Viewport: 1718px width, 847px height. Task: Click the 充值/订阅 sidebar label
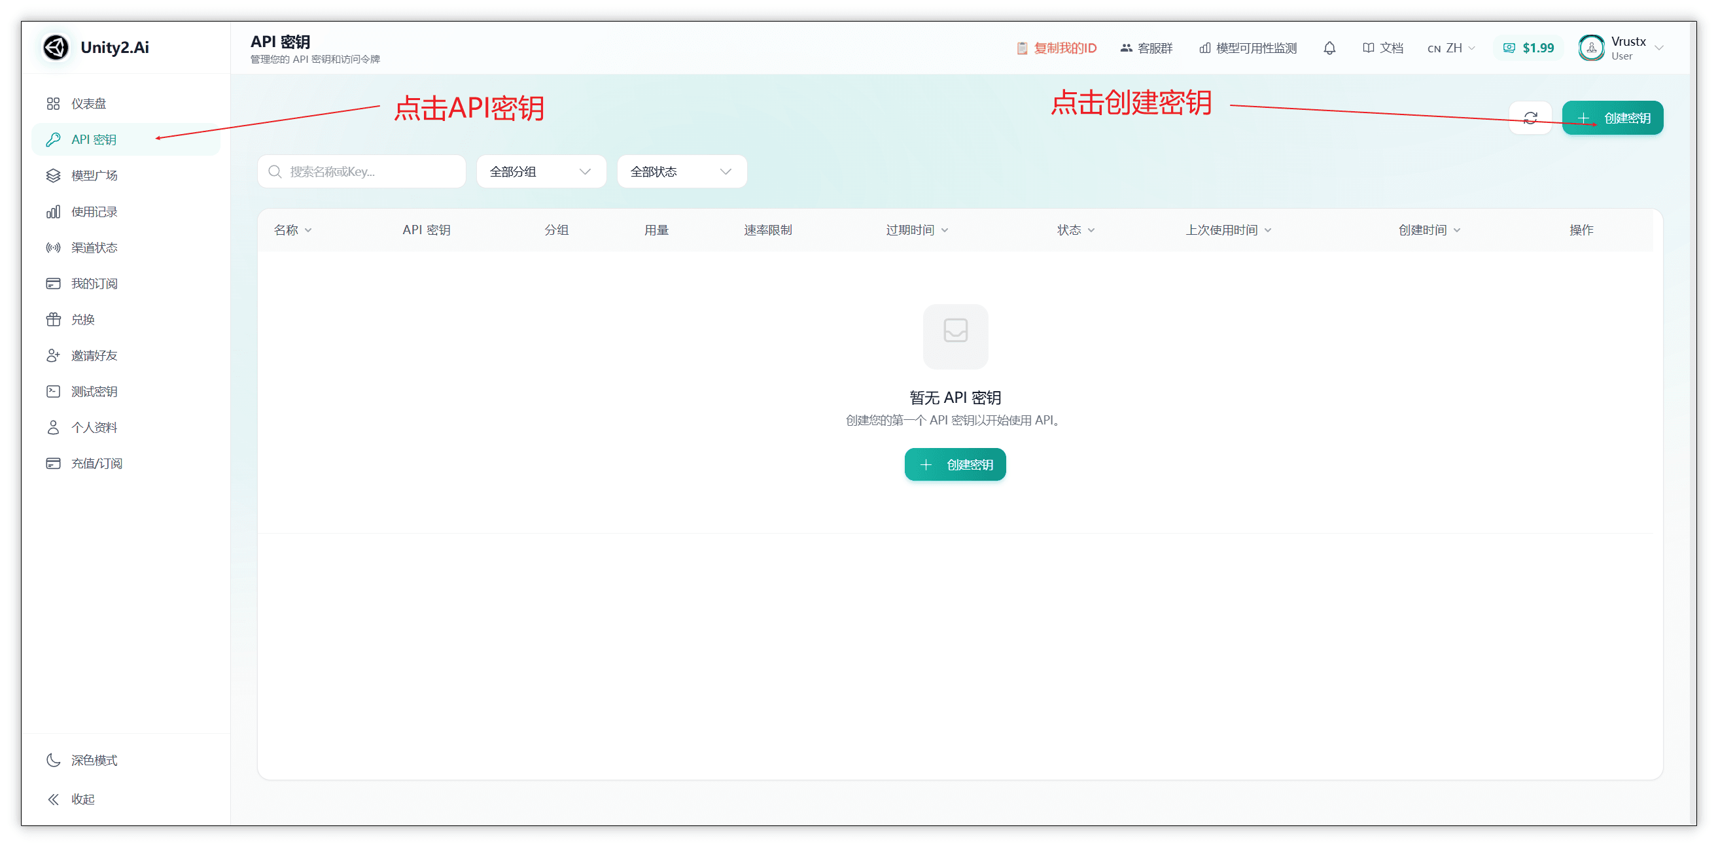[97, 464]
